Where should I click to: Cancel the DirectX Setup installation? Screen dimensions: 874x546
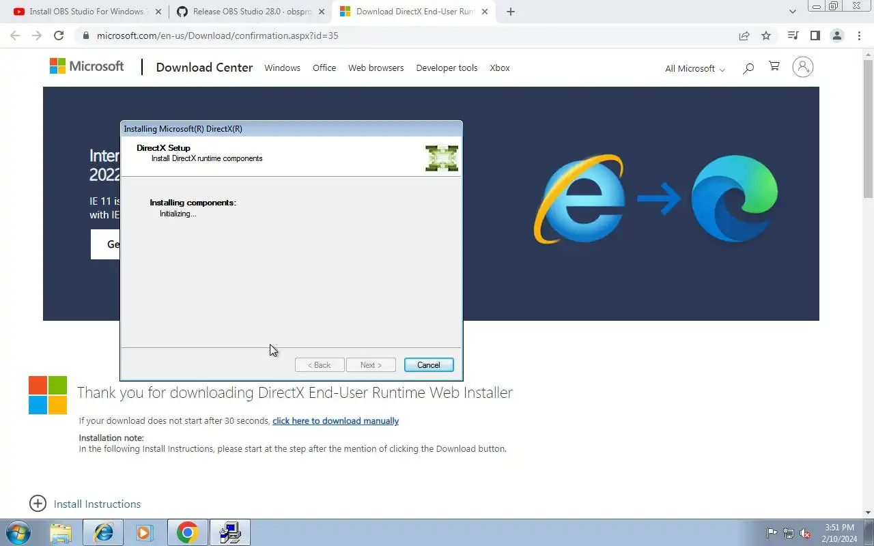click(x=429, y=365)
